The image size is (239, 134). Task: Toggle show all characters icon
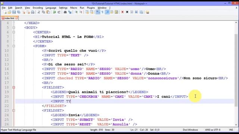tap(102, 12)
